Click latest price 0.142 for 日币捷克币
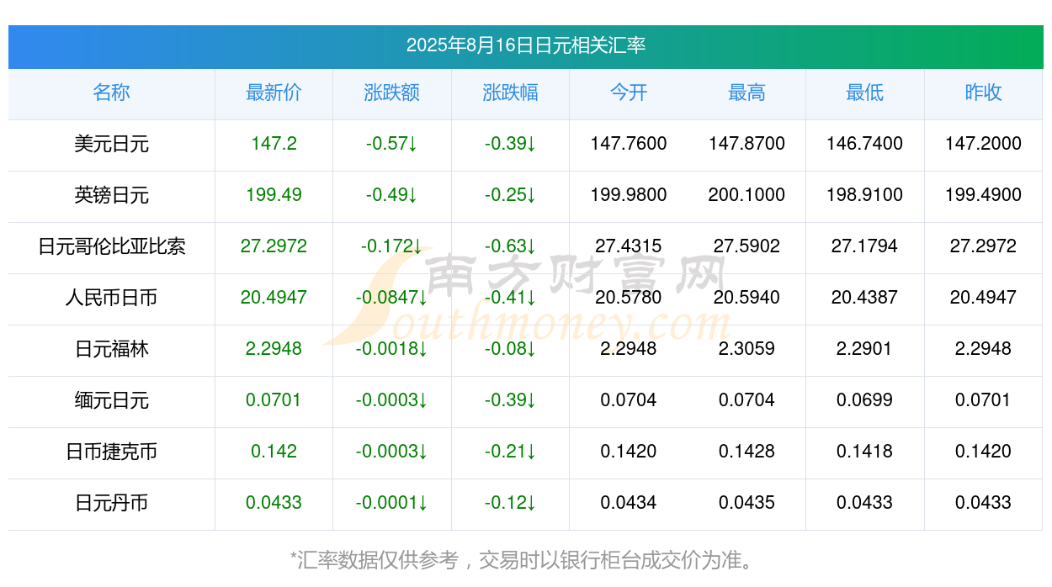 274,452
